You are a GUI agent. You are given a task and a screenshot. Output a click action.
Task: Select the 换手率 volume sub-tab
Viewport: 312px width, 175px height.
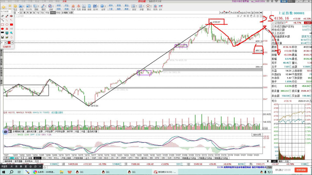click(70, 132)
